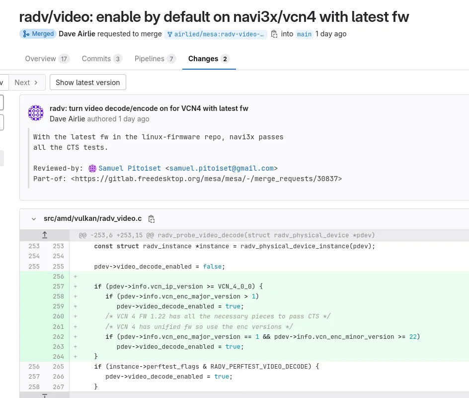Screen dimensions: 469x398
Task: Switch to the Commits tab
Action: tap(102, 59)
